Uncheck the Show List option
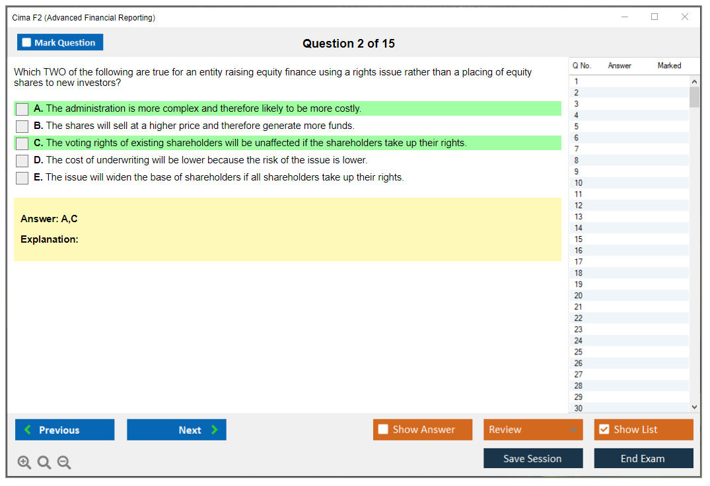 [604, 430]
